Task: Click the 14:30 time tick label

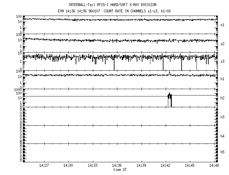Action: pyautogui.click(x=68, y=166)
